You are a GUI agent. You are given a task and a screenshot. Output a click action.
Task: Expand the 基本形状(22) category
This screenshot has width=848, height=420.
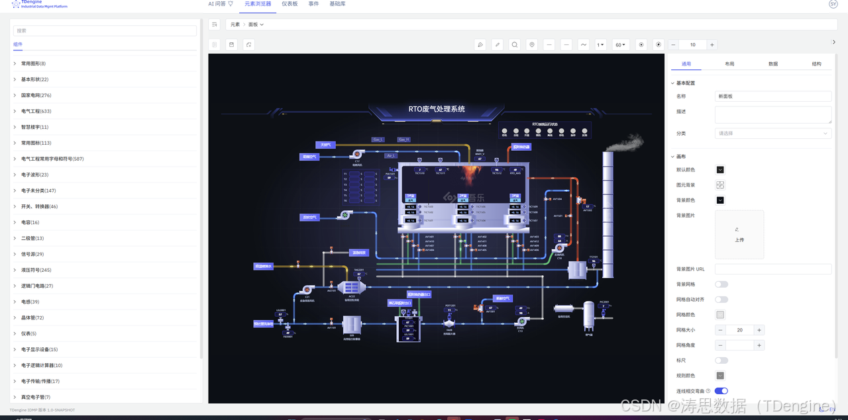15,79
